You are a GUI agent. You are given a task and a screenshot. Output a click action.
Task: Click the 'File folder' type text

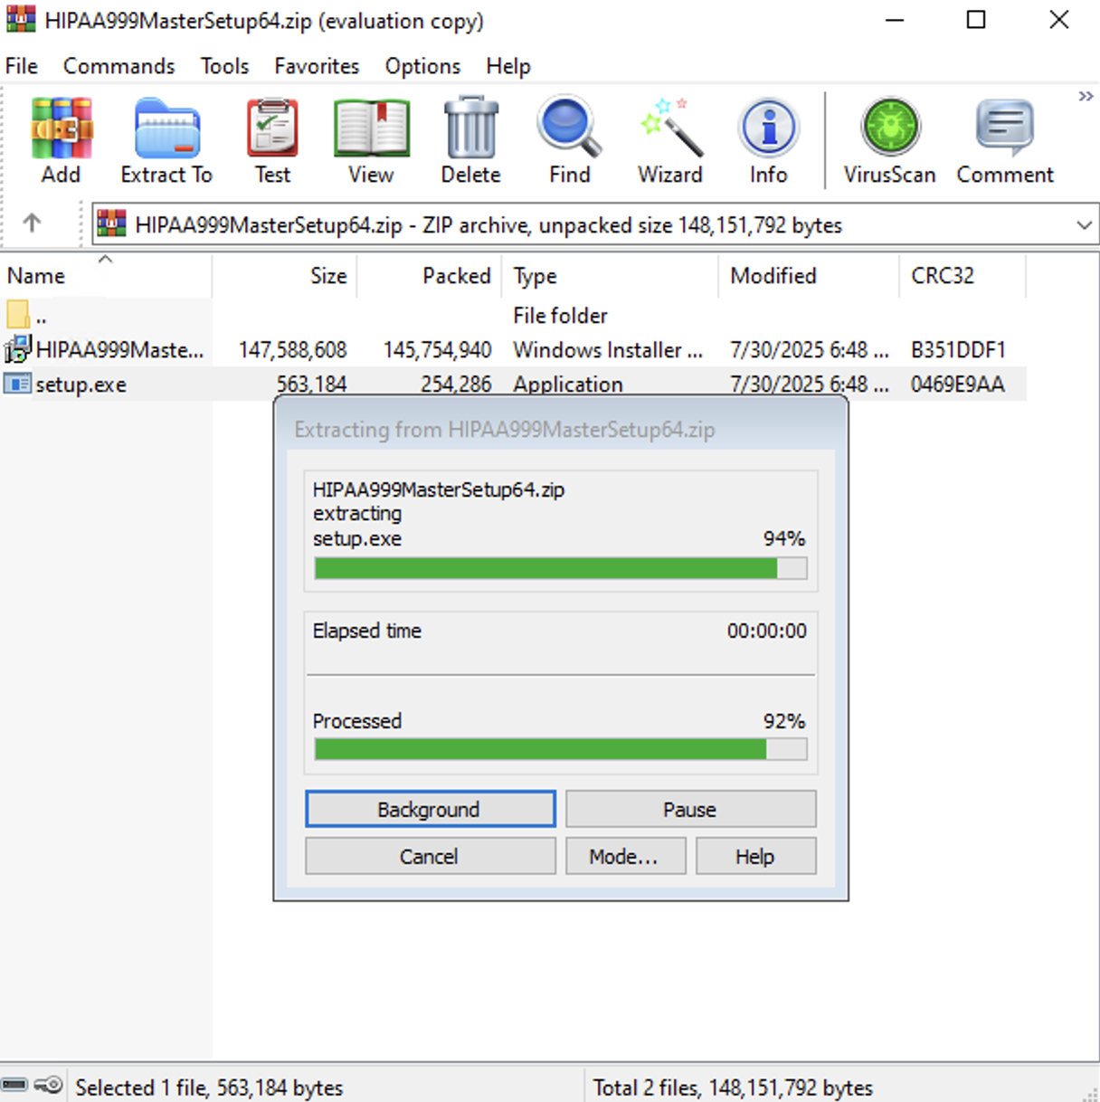point(560,316)
